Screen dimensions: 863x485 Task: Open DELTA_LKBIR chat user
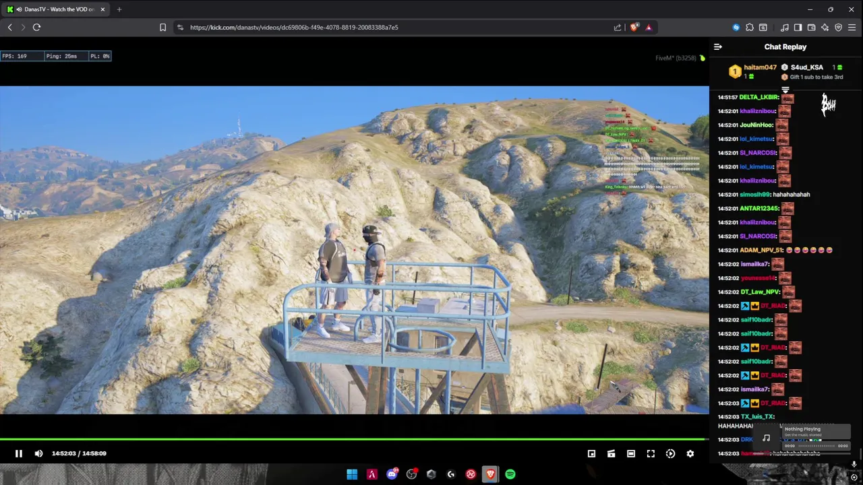click(759, 97)
